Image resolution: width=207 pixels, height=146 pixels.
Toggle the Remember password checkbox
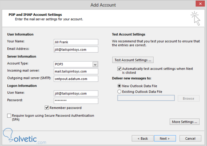[x=47, y=108]
